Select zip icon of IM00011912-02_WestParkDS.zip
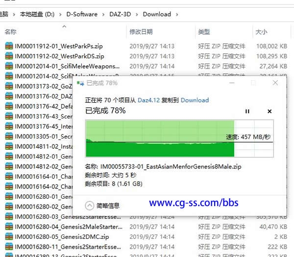The width and height of the screenshot is (294, 257). tap(9, 56)
